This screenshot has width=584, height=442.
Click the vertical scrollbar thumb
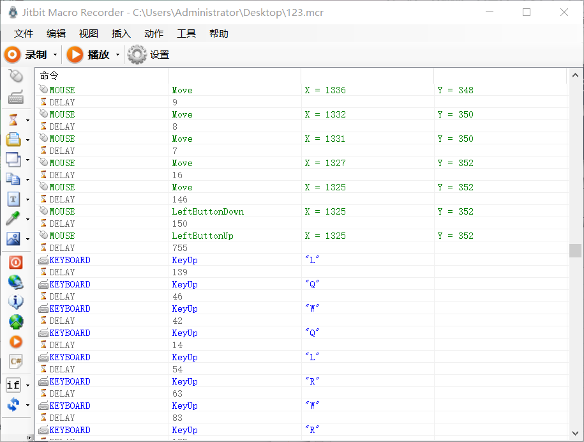point(575,250)
